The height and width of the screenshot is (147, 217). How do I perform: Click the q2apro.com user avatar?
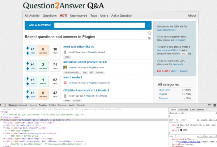tap(65, 83)
